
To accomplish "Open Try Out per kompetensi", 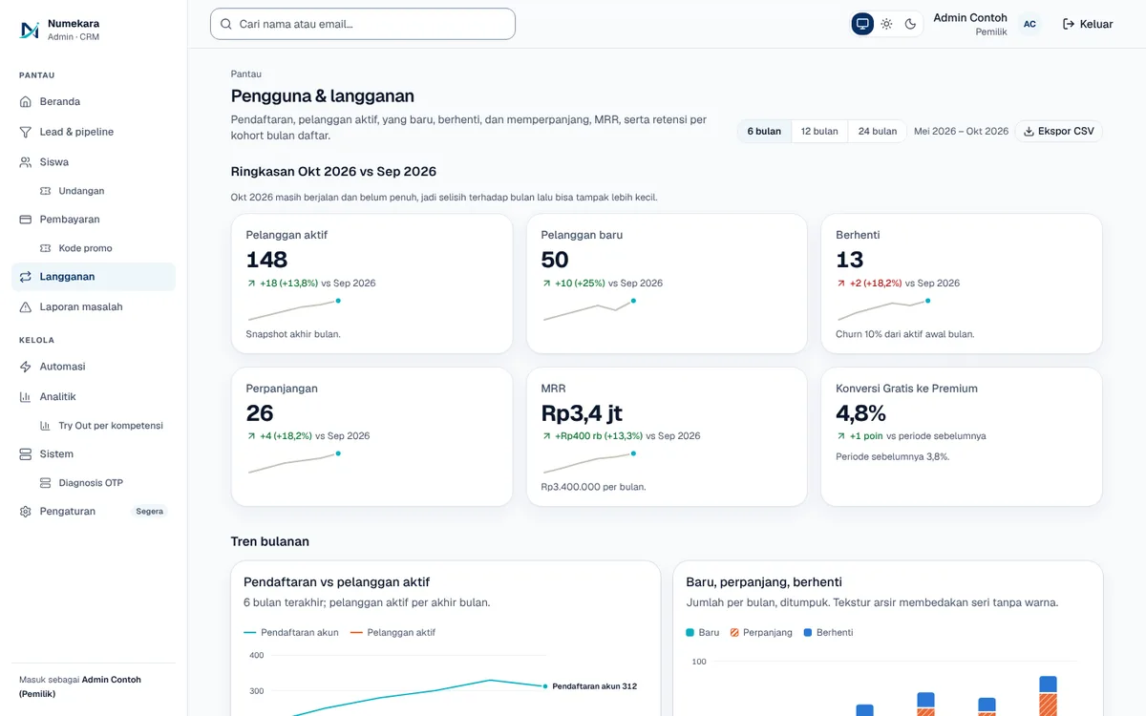I will [x=103, y=426].
